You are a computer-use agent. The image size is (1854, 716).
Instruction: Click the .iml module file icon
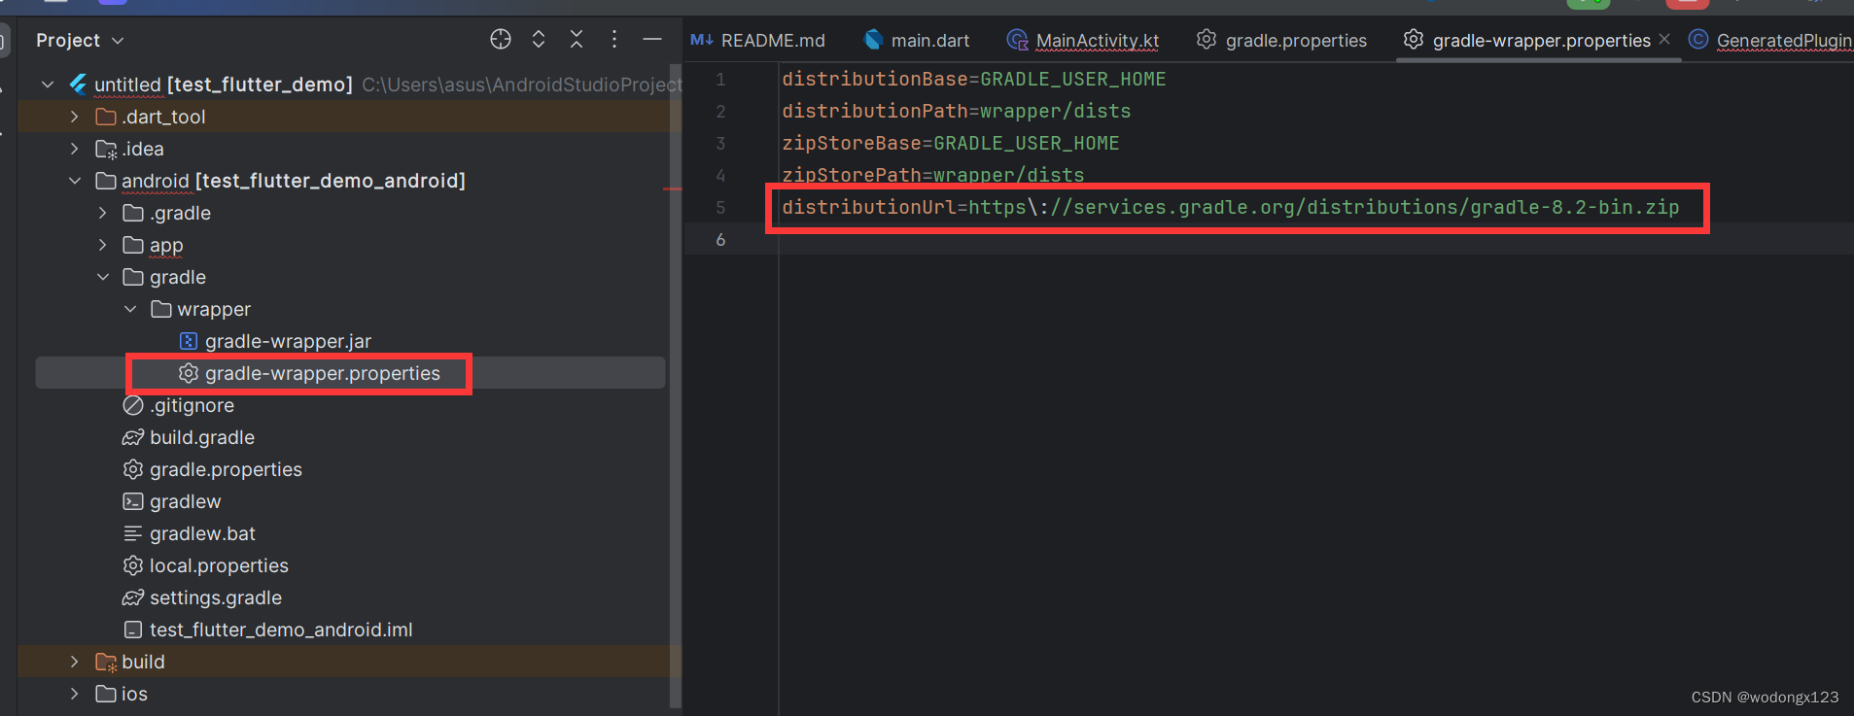(x=133, y=630)
